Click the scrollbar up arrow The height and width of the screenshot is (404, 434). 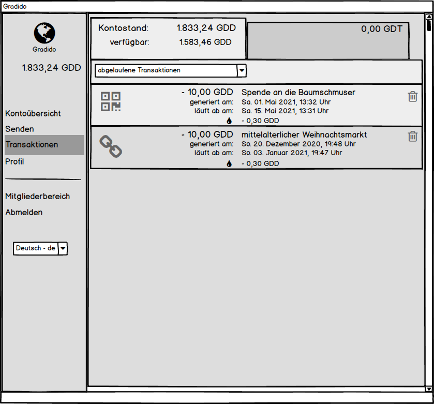pos(428,17)
